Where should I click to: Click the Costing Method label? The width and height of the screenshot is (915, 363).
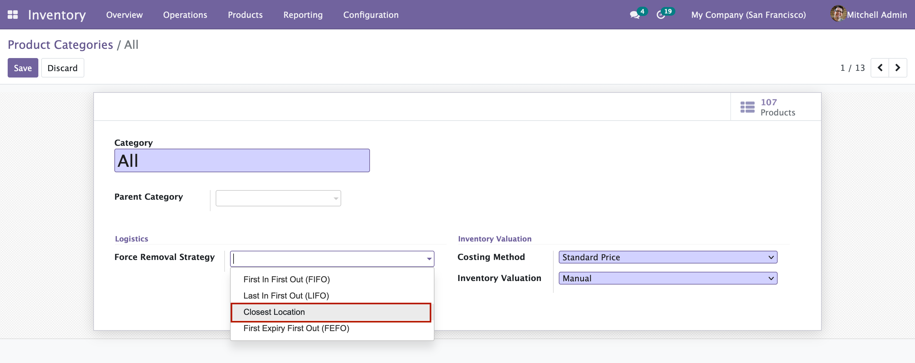[491, 257]
